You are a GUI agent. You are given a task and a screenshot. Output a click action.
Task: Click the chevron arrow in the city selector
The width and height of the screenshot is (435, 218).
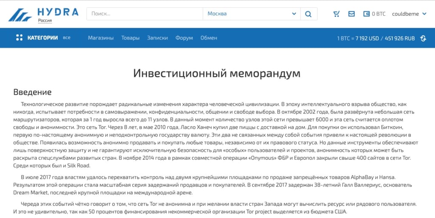click(x=294, y=14)
